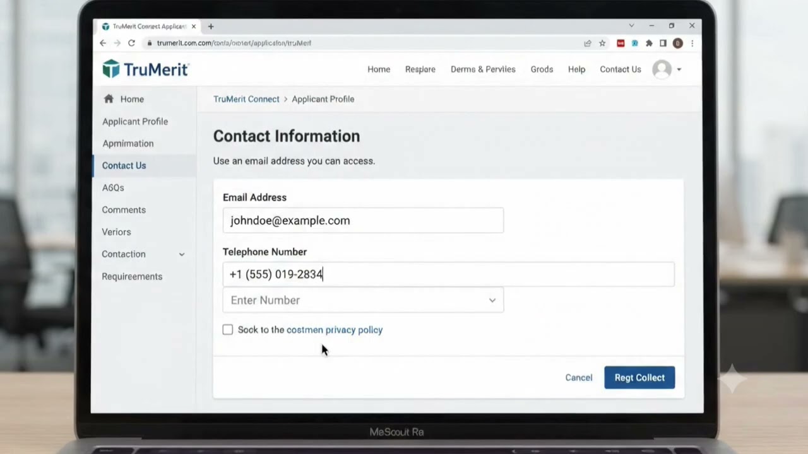Select AßQs in the sidebar
The image size is (808, 454).
[113, 188]
